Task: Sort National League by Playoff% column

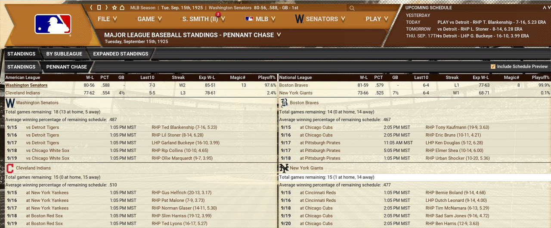Action: coord(541,77)
